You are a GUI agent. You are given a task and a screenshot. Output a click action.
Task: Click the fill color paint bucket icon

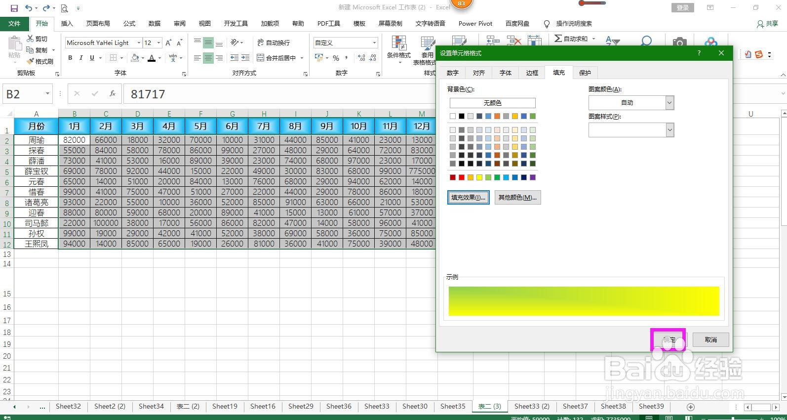[135, 58]
